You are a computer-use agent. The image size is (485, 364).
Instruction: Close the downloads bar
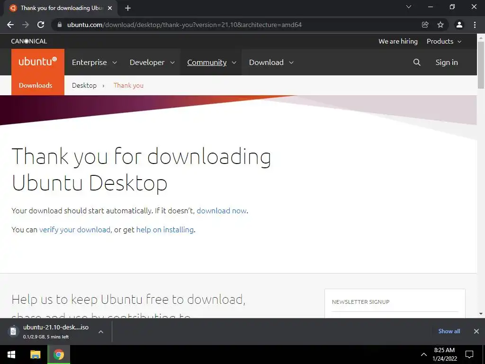pyautogui.click(x=476, y=331)
